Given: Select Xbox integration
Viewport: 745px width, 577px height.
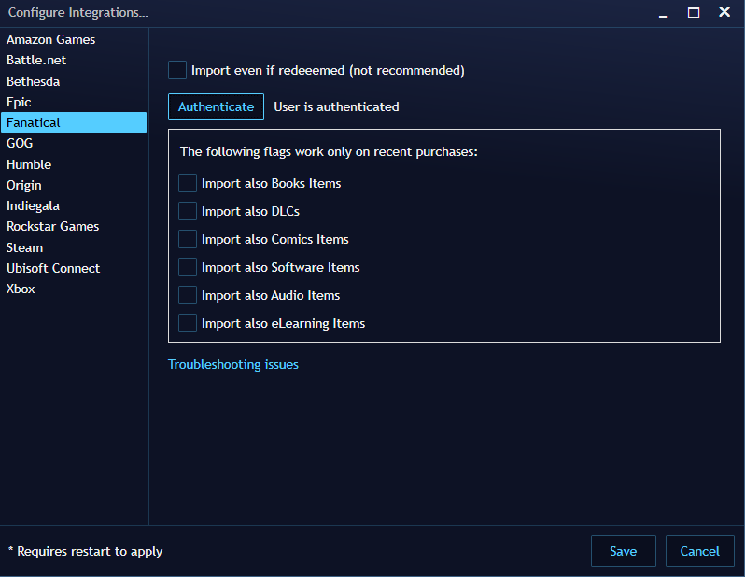Looking at the screenshot, I should point(74,289).
